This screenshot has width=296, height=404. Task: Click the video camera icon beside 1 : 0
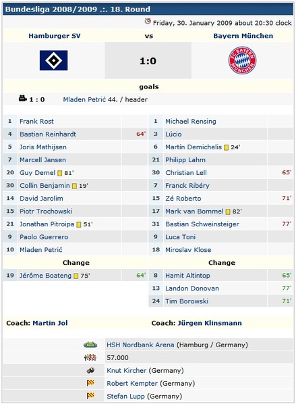tap(23, 98)
